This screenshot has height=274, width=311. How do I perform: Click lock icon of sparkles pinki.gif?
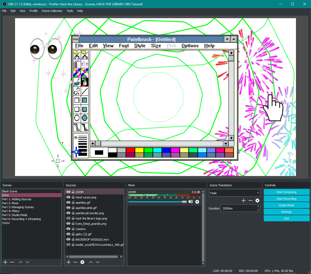click(73, 208)
